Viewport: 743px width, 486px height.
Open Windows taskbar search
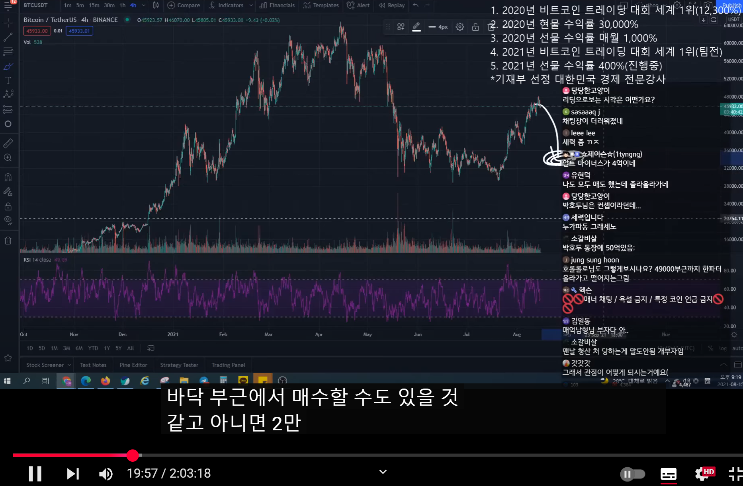point(27,381)
